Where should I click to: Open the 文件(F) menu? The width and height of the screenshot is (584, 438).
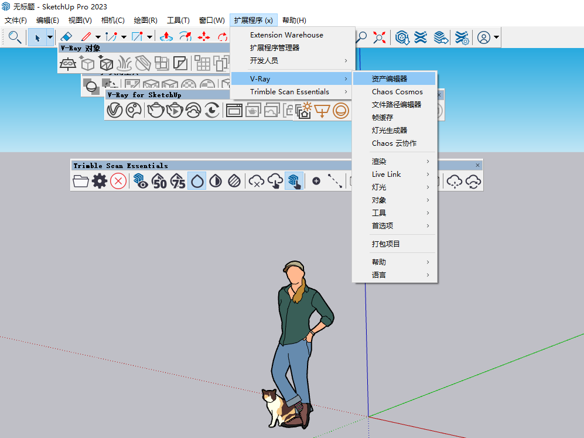tap(16, 20)
